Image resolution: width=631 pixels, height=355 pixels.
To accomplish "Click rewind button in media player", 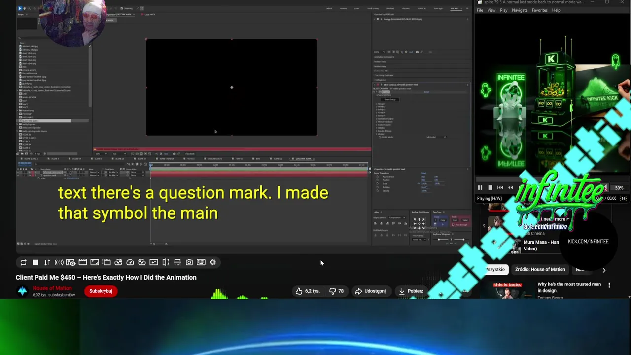I will point(511,188).
